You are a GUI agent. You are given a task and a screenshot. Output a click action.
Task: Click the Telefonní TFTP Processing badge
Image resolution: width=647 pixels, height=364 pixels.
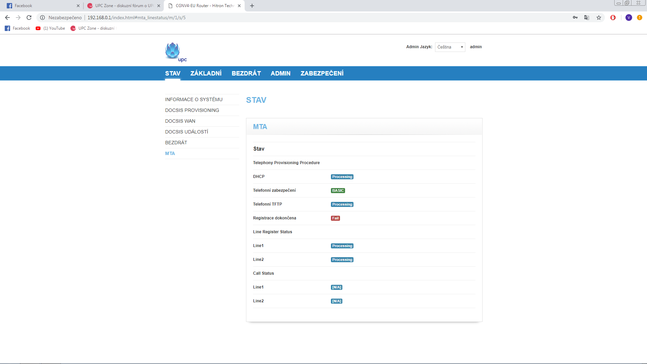(342, 204)
